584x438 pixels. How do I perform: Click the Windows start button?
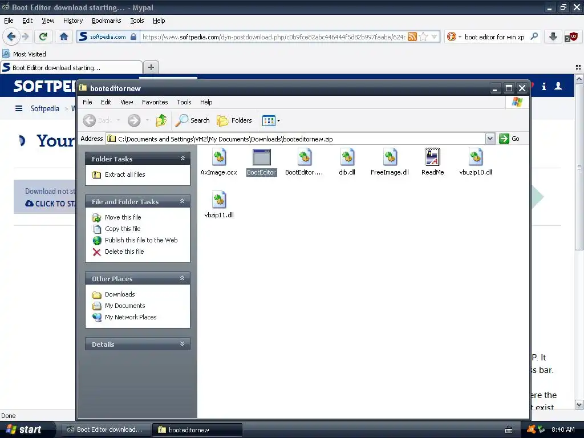(24, 429)
